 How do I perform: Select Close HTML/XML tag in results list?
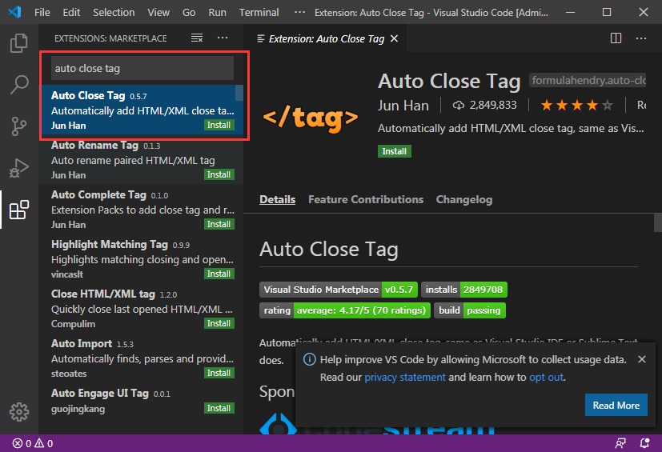click(x=141, y=309)
